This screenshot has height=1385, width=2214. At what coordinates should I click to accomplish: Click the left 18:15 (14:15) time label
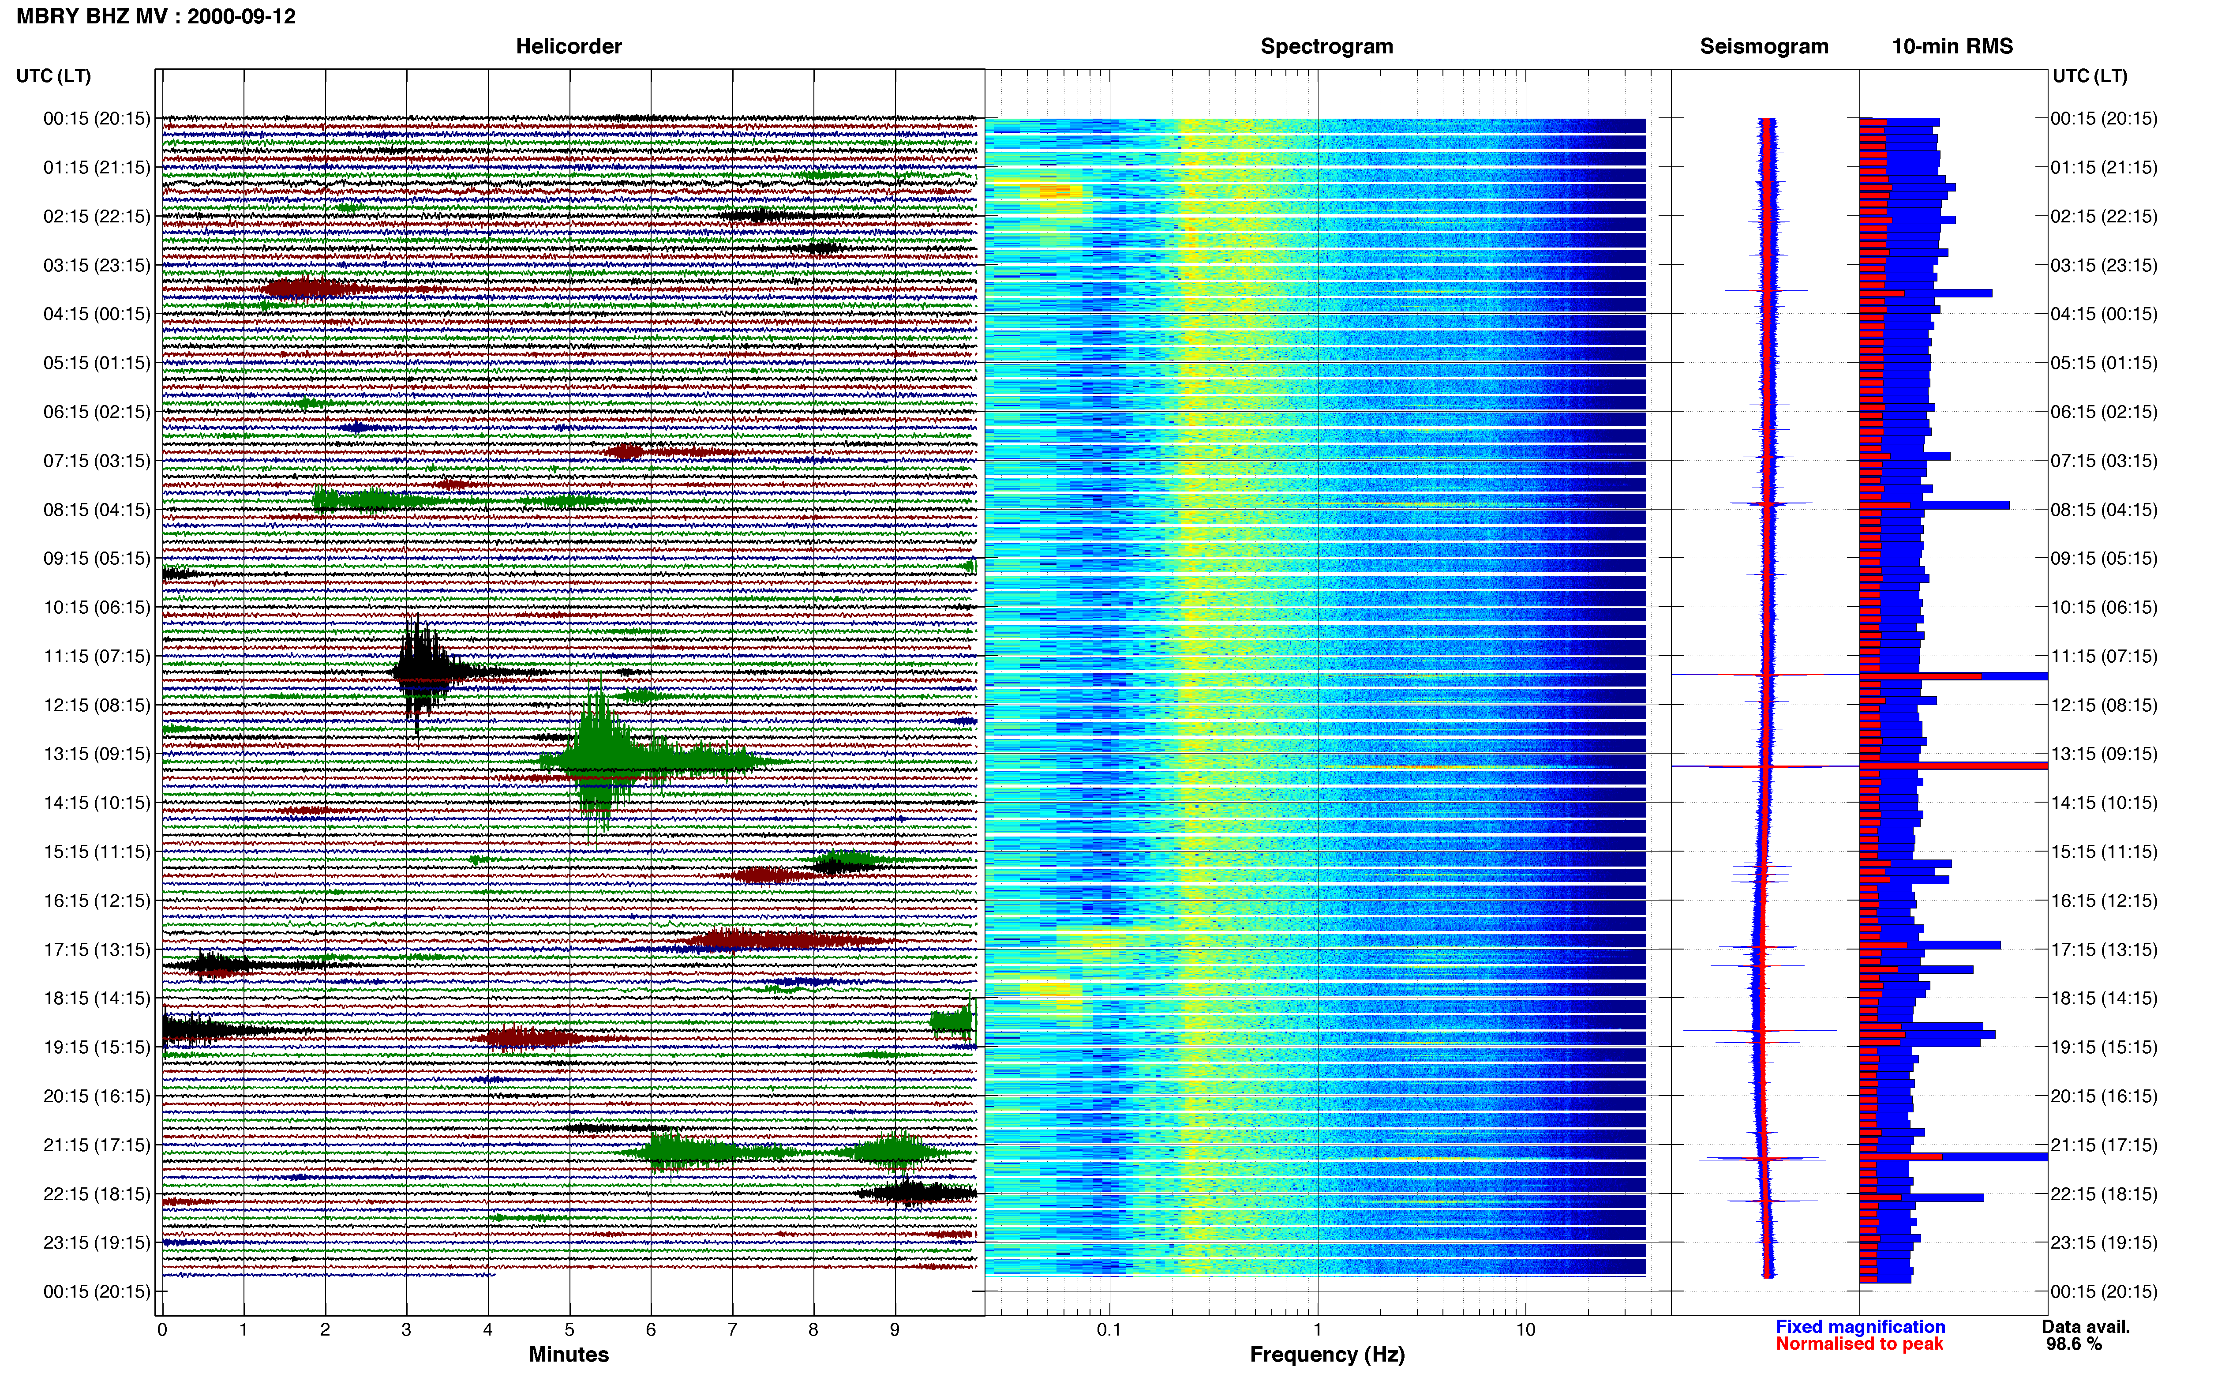[x=97, y=998]
